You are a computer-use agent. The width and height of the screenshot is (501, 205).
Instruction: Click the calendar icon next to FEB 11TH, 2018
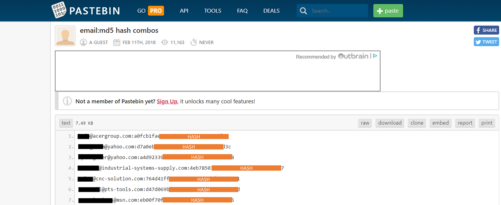[x=117, y=42]
